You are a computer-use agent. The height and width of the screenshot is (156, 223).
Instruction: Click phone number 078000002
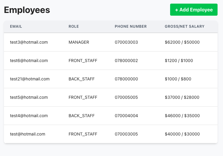(x=126, y=61)
